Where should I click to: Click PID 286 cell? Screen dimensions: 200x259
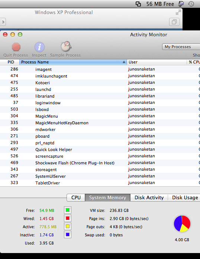(x=14, y=69)
